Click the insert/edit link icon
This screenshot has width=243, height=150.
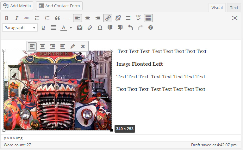click(x=108, y=18)
